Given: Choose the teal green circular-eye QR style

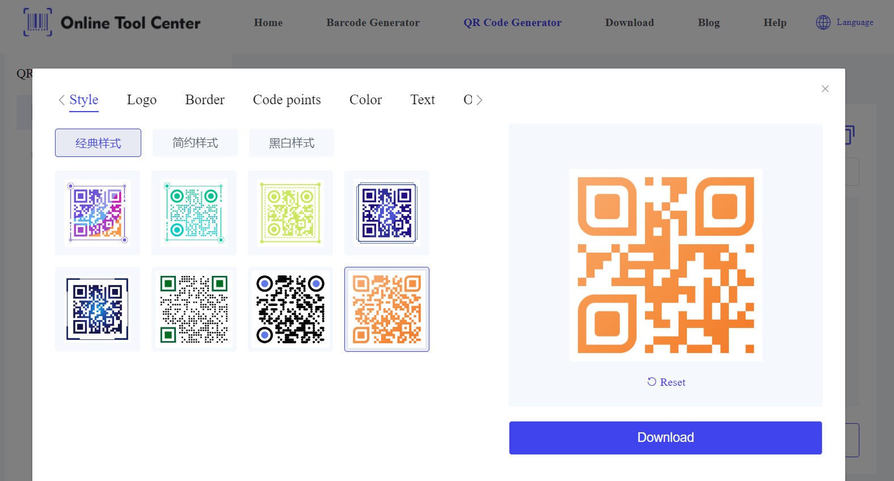Looking at the screenshot, I should coord(194,213).
